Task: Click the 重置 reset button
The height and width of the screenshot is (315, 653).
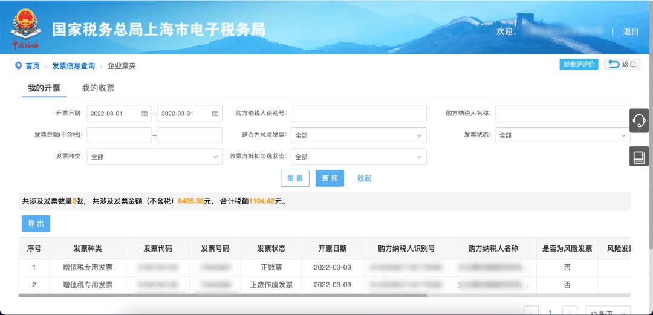Action: [x=295, y=178]
